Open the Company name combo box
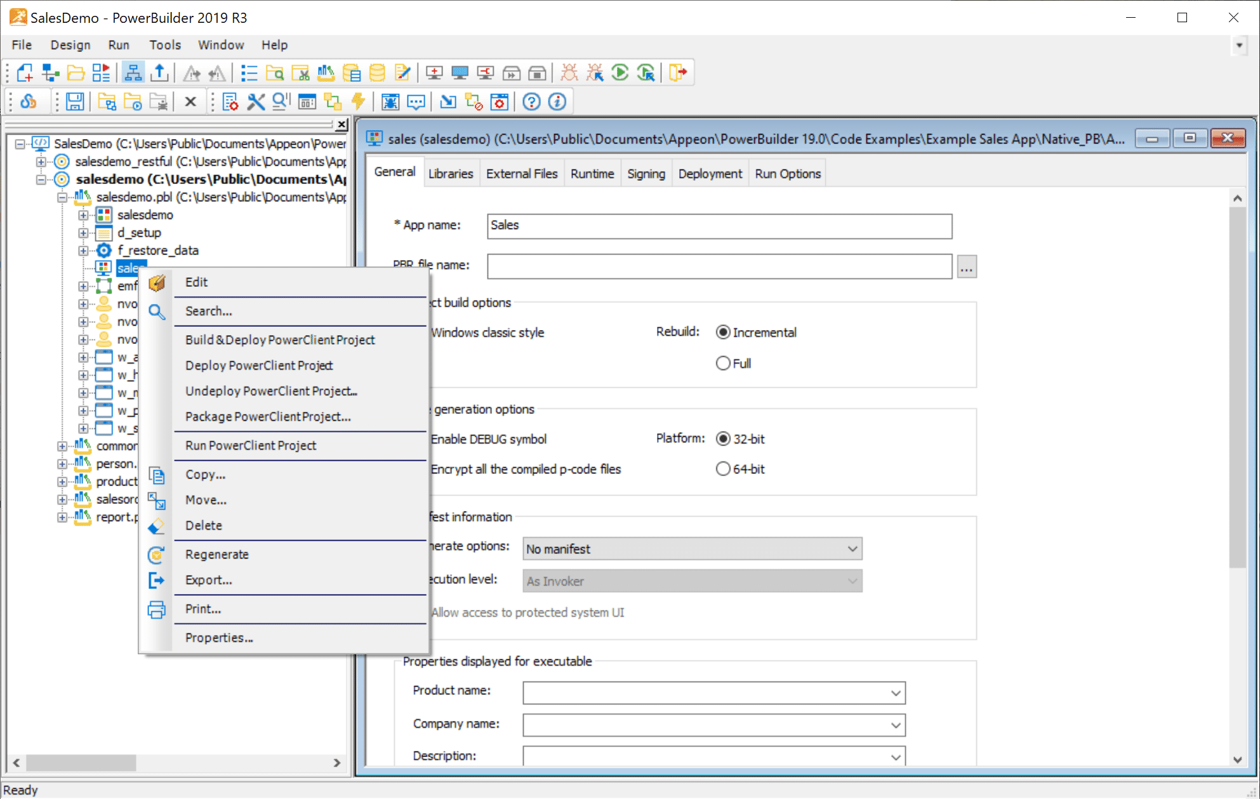The height and width of the screenshot is (799, 1260). point(713,725)
